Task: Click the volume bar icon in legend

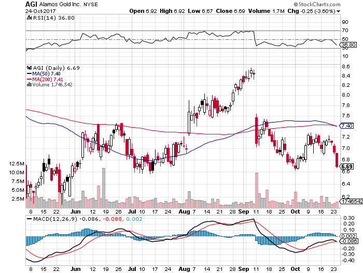Action: click(28, 85)
